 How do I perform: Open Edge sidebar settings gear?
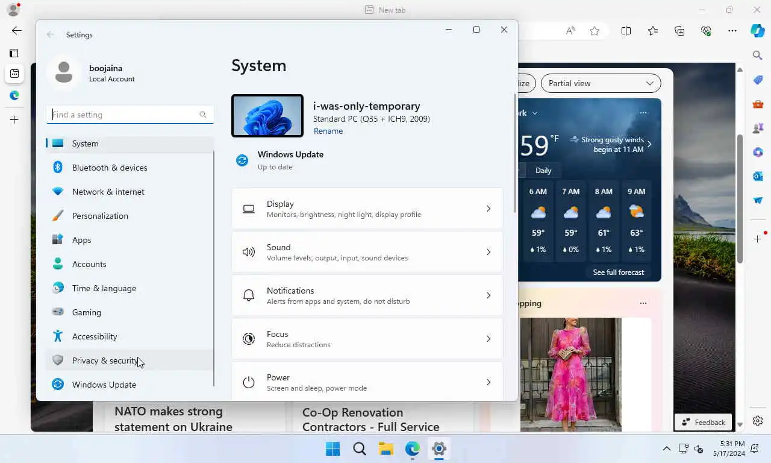(x=758, y=421)
